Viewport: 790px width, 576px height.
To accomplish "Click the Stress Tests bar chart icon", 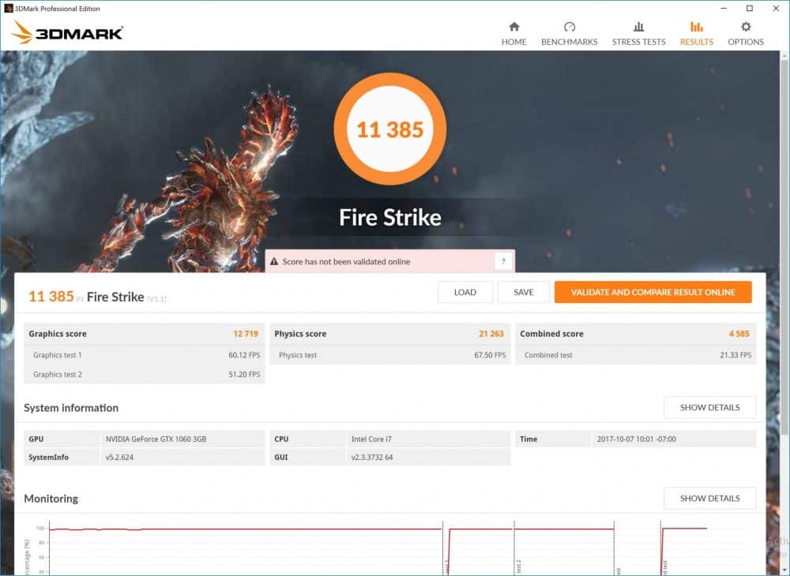I will pyautogui.click(x=638, y=27).
